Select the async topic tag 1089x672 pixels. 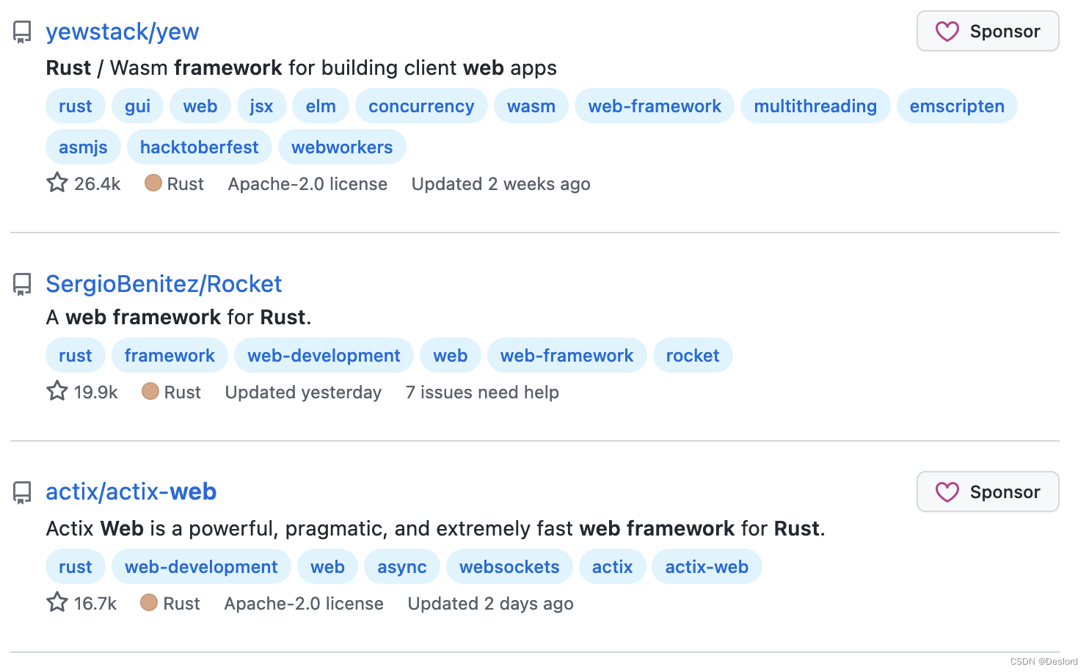[402, 566]
